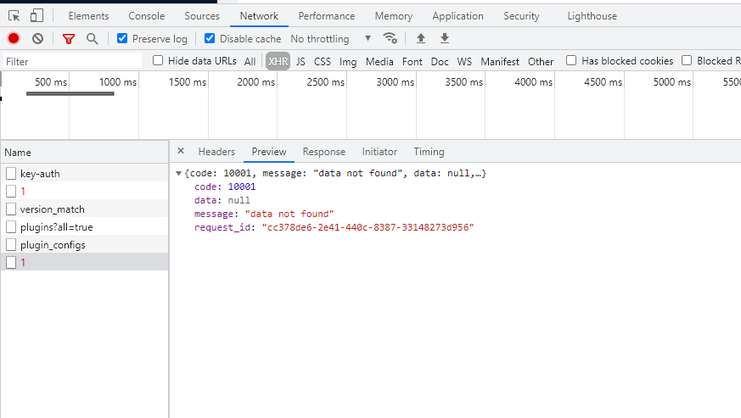Viewport: 741px width, 418px height.
Task: Collapse the JSON response object
Action: (178, 173)
